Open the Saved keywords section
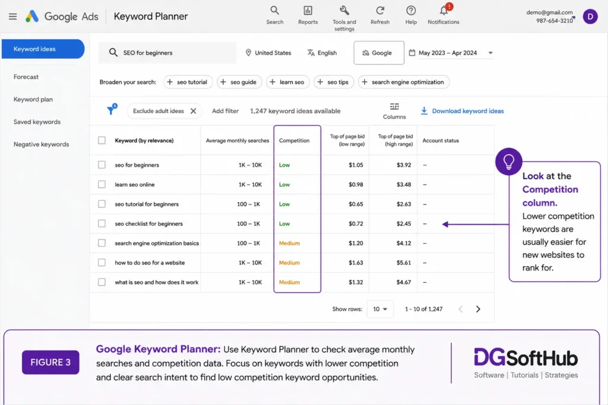This screenshot has width=608, height=405. [x=37, y=122]
